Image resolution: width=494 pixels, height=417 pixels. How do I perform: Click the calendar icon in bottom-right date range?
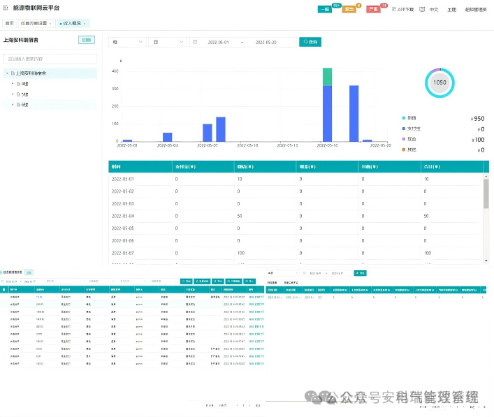point(305,273)
